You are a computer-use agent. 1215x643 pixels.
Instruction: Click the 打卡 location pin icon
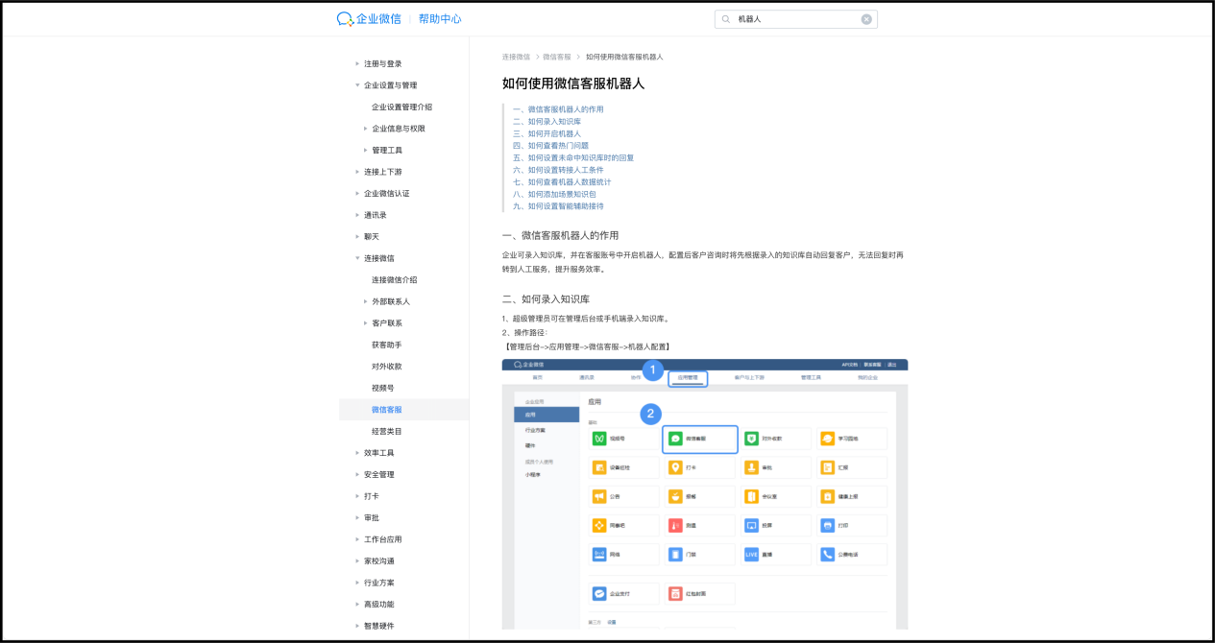tap(676, 467)
